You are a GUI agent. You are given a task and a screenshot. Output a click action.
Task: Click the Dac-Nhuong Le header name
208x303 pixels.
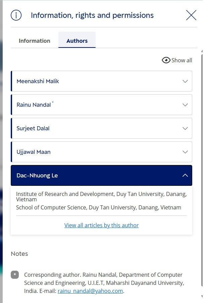pyautogui.click(x=37, y=175)
